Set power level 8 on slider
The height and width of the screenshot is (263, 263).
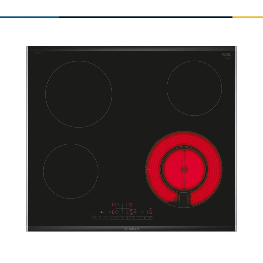(144, 218)
